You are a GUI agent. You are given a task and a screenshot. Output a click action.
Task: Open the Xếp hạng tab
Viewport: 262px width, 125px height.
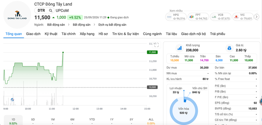(87, 34)
